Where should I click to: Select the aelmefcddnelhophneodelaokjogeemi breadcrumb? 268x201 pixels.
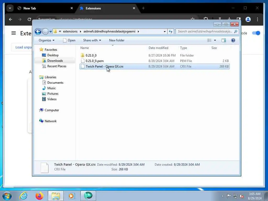(109, 31)
